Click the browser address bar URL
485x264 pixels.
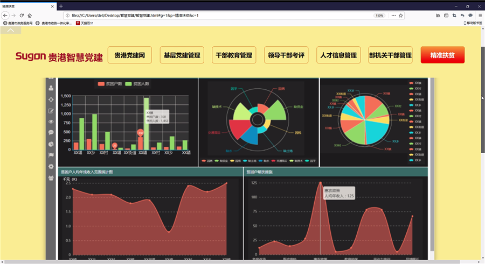pos(216,16)
